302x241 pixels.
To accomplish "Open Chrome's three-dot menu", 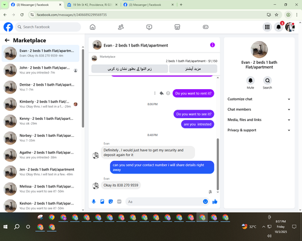I will coord(297,14).
